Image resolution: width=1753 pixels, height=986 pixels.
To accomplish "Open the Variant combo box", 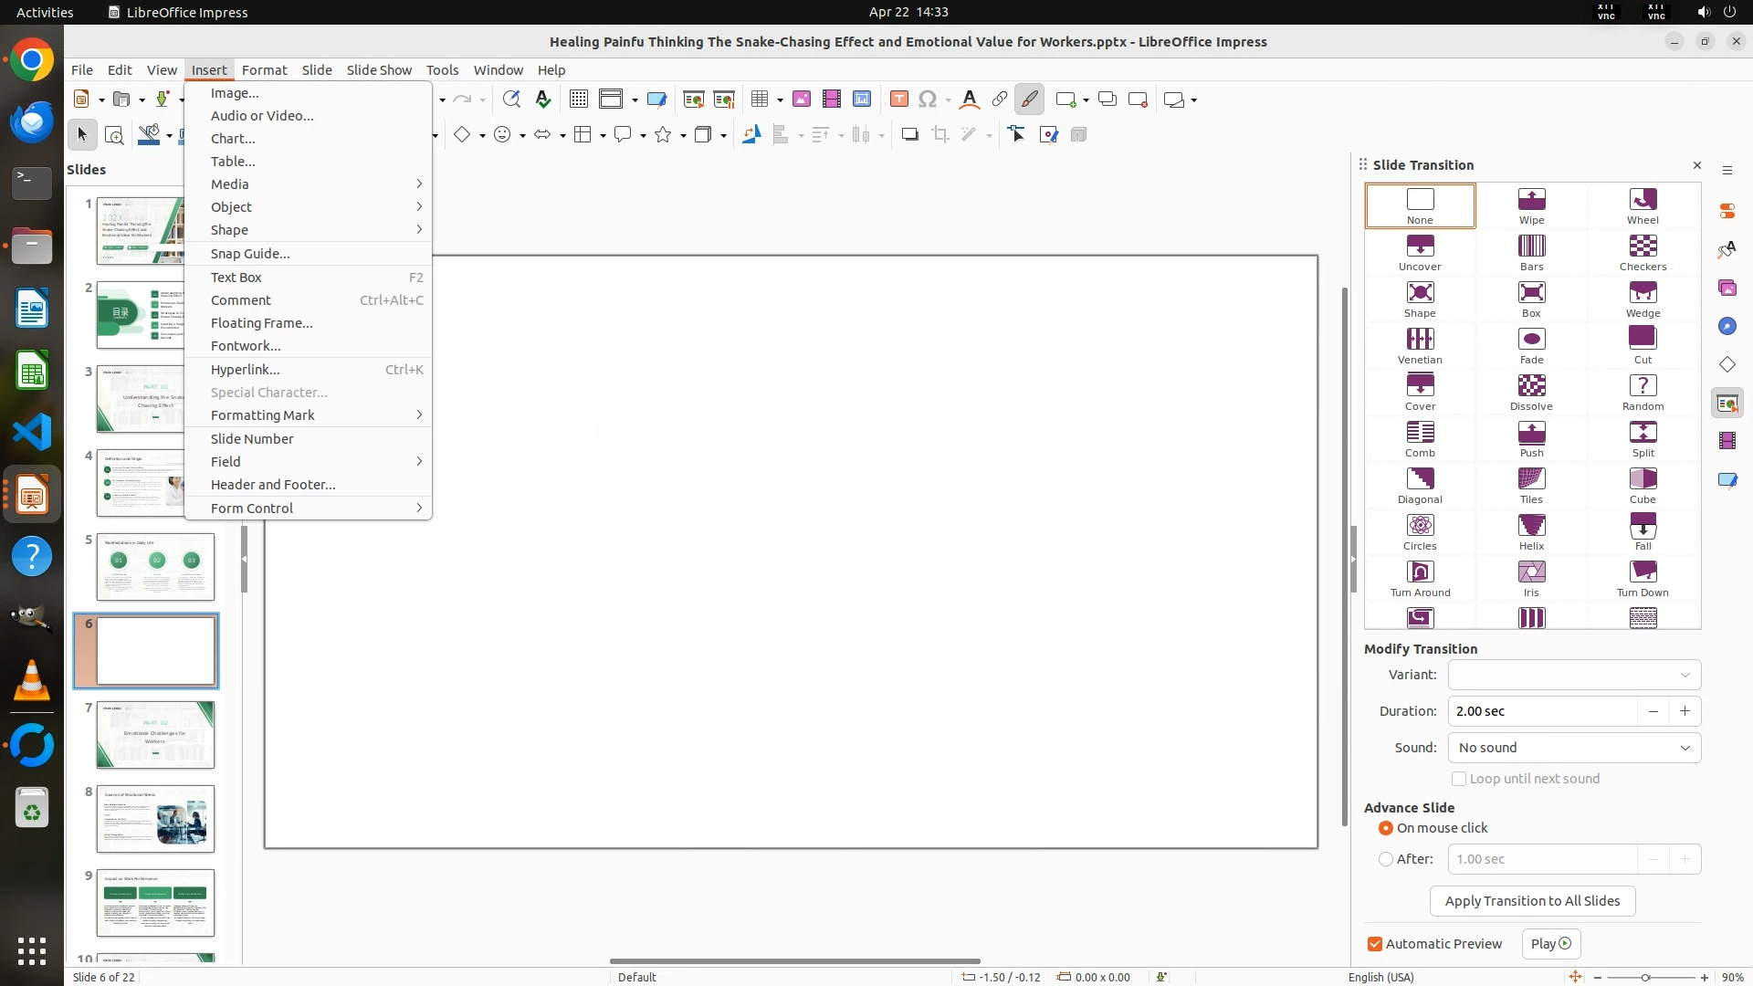I will point(1574,675).
